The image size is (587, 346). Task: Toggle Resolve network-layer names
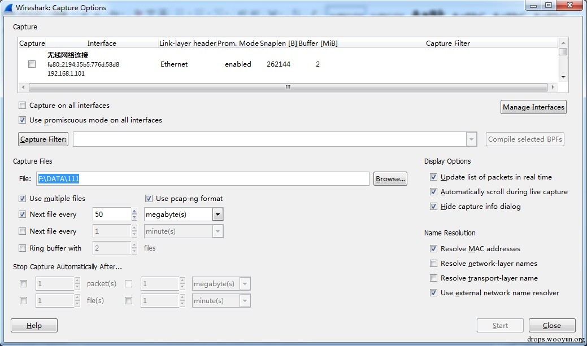434,264
